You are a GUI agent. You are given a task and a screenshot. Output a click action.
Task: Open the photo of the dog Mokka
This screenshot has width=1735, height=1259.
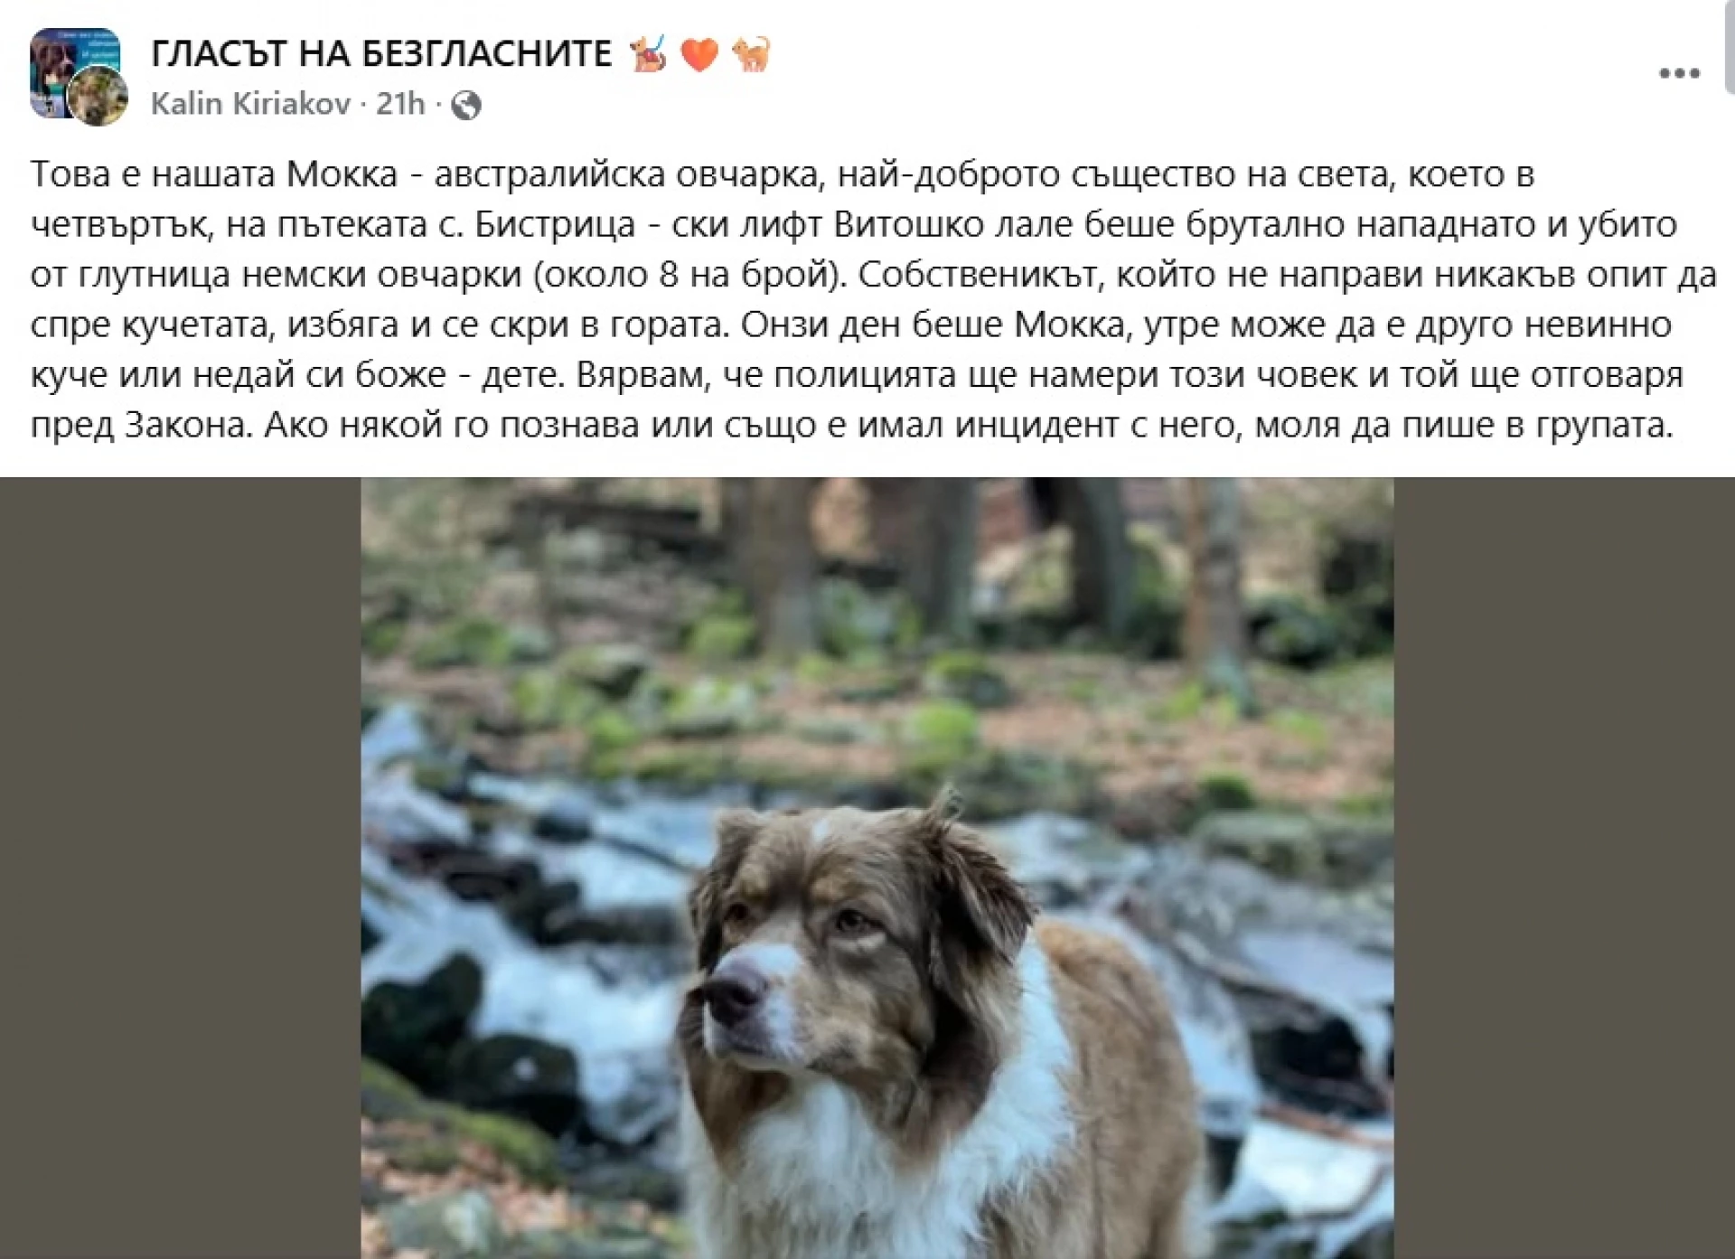pos(877,868)
